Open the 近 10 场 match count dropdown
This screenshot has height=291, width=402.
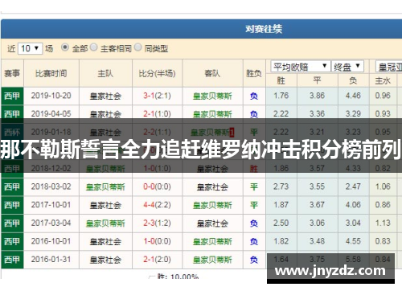tap(30, 48)
